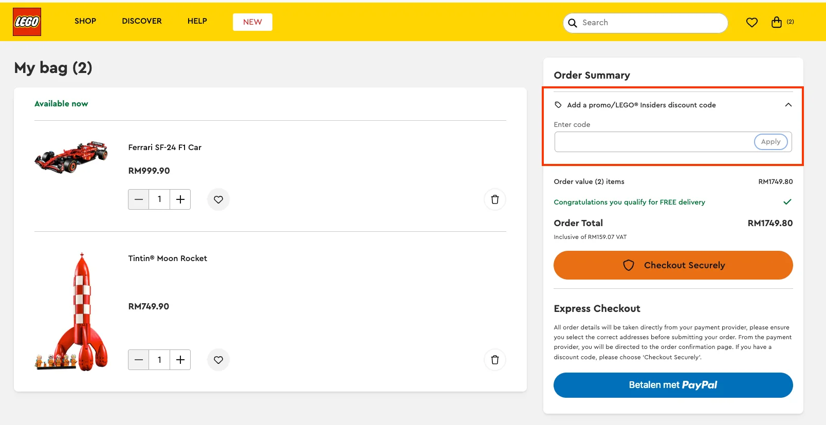Click the RM999.90 price
The image size is (826, 425).
coord(149,171)
